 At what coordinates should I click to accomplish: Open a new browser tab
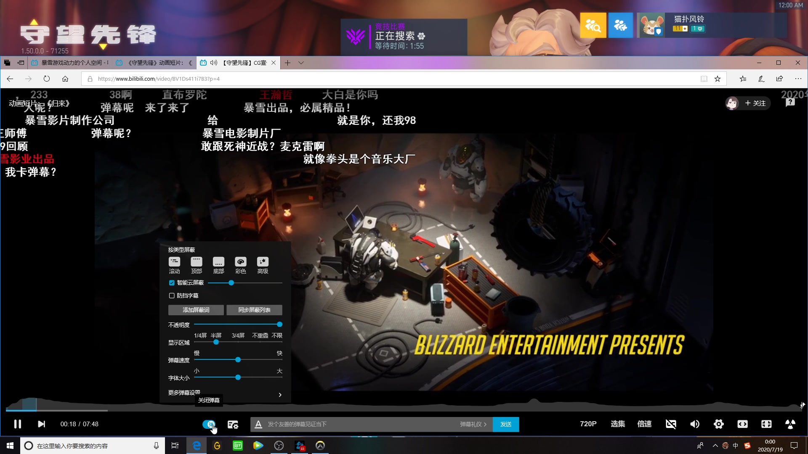(x=287, y=63)
